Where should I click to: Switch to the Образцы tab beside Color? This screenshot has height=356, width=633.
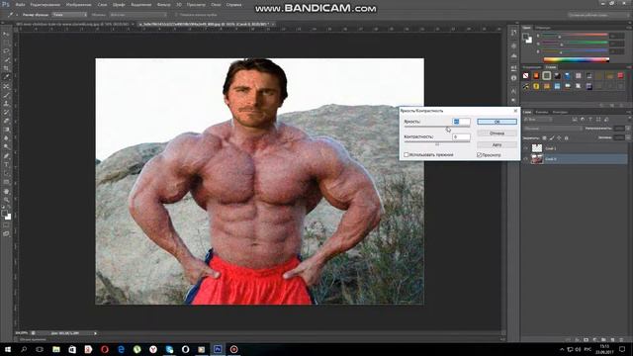(543, 28)
